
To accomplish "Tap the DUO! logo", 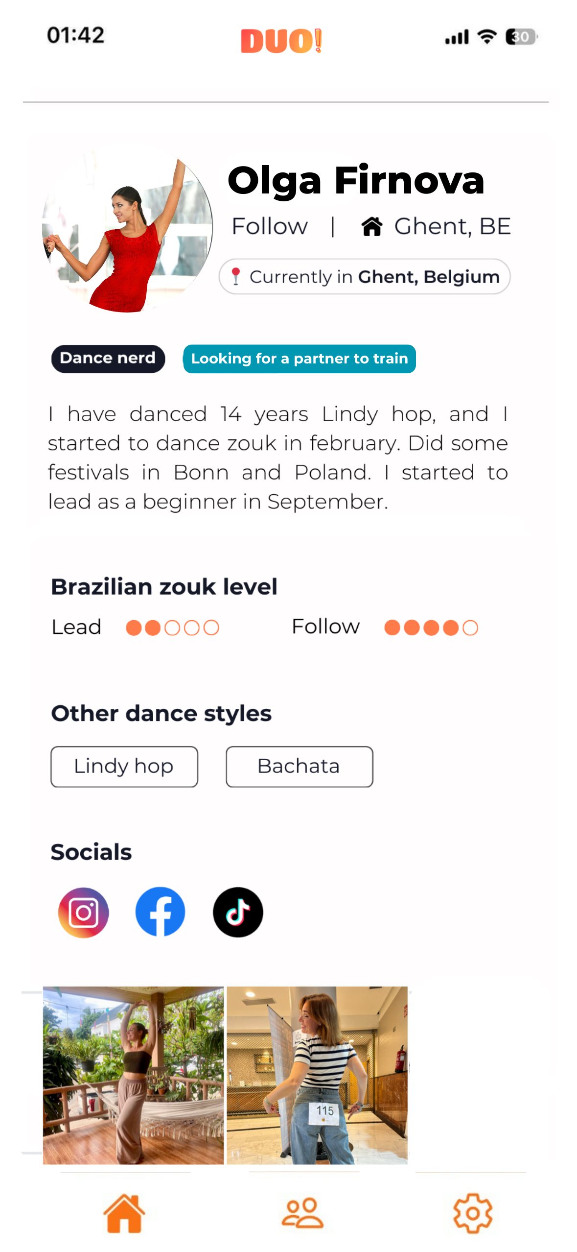I will (281, 41).
